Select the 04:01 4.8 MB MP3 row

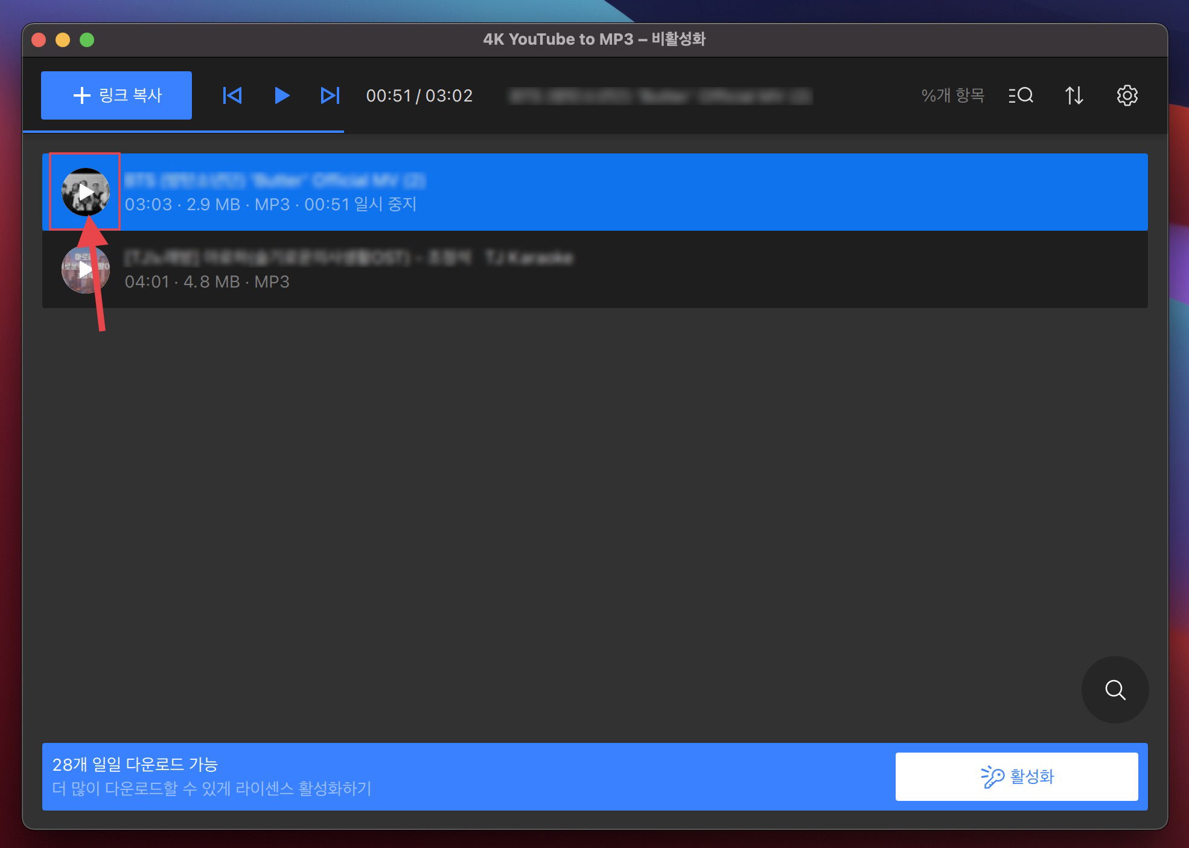pos(604,269)
